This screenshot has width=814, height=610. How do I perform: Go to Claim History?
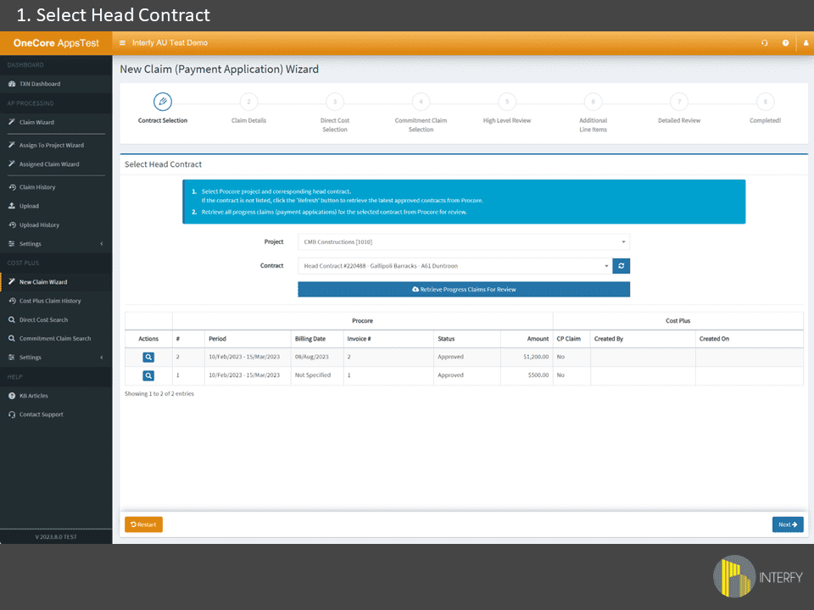coord(37,187)
